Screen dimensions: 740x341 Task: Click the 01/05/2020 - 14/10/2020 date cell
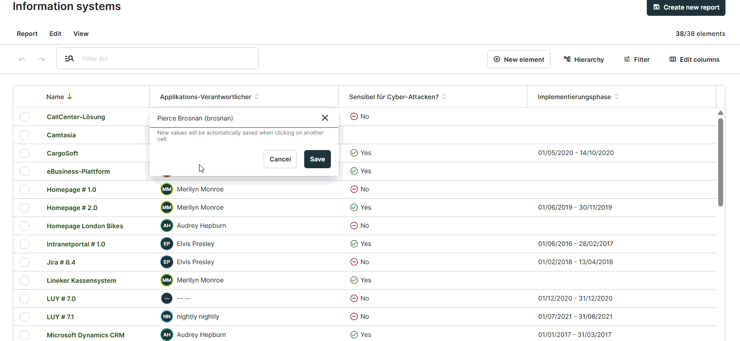click(576, 153)
